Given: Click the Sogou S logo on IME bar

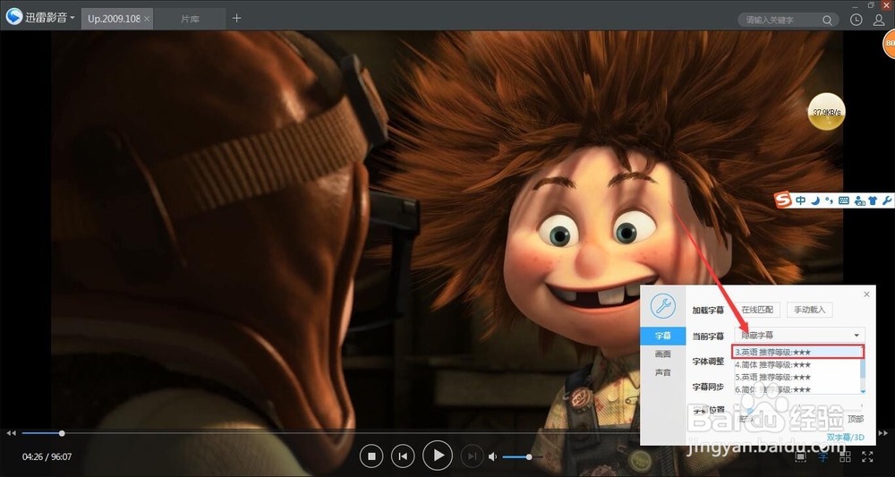Looking at the screenshot, I should click(782, 200).
